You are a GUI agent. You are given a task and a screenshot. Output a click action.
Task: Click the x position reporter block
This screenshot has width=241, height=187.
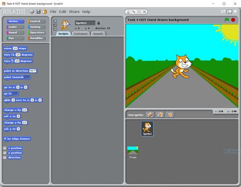coord(15,148)
